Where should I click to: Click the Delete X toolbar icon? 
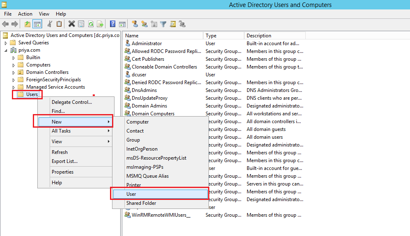click(x=71, y=24)
